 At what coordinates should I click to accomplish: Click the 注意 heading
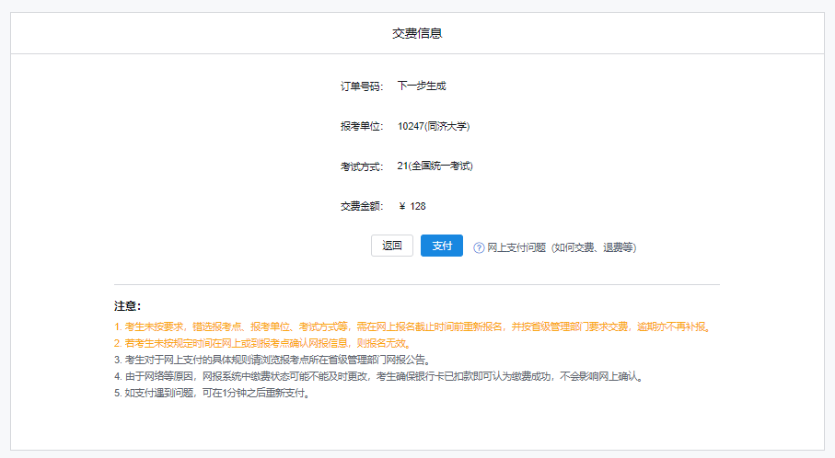(x=127, y=306)
